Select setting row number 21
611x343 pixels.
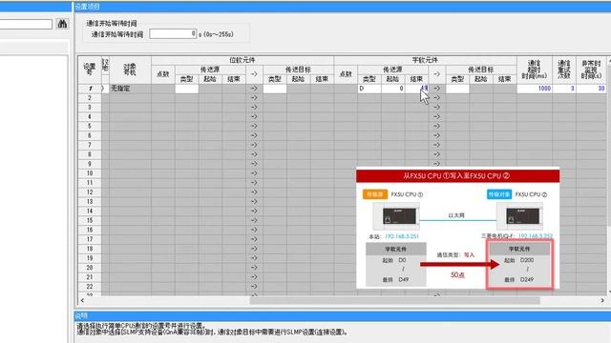pyautogui.click(x=90, y=277)
